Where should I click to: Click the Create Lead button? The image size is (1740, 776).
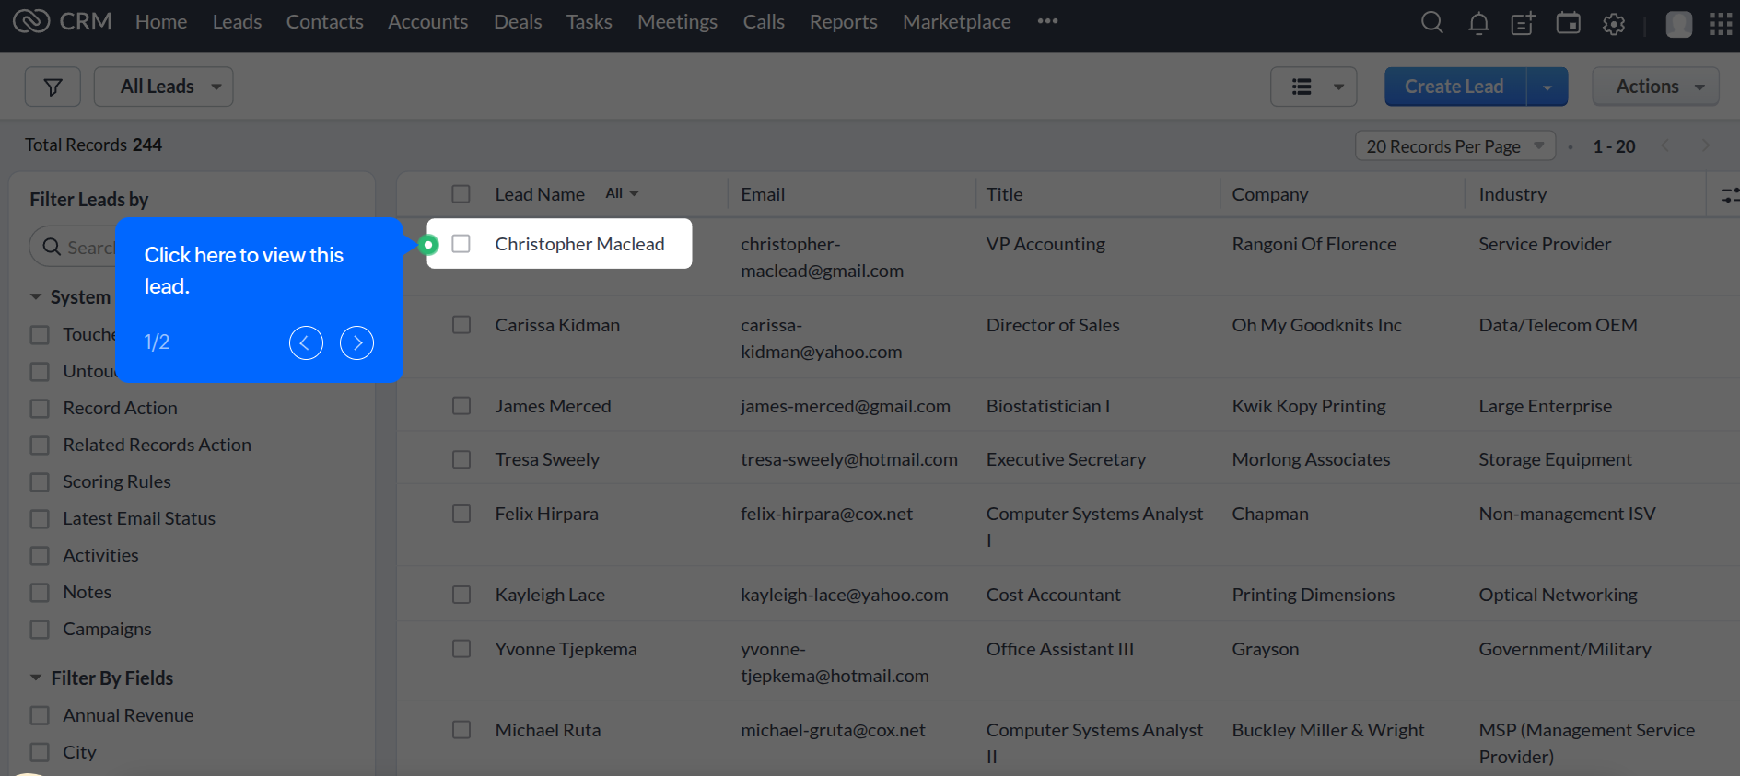[x=1454, y=87]
